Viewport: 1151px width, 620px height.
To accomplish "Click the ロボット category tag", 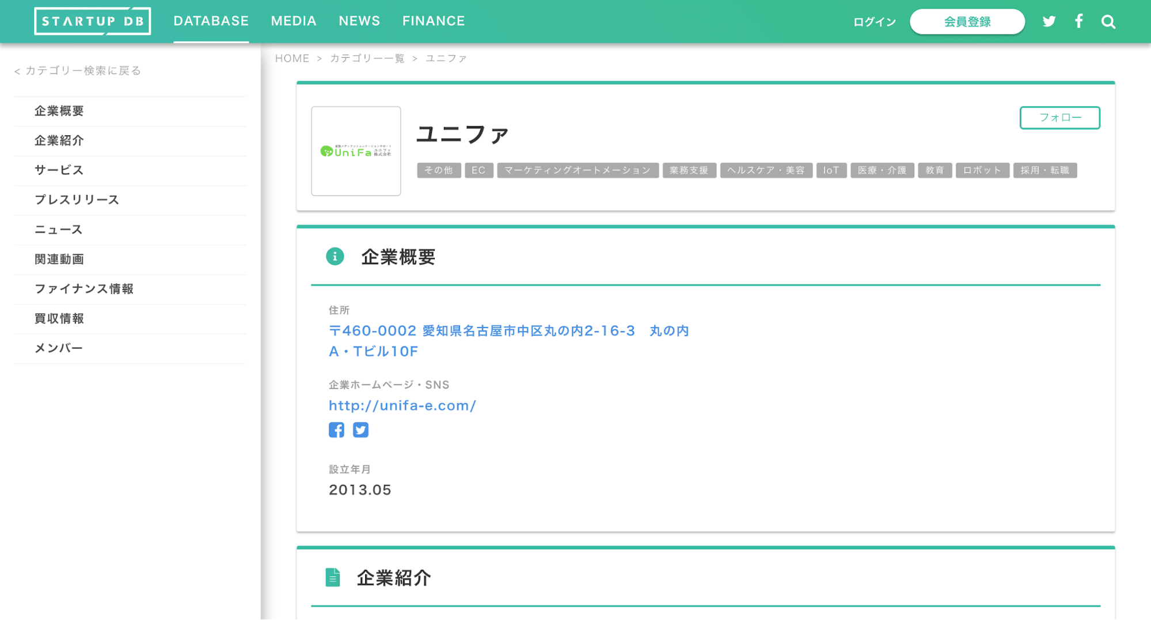I will 982,170.
